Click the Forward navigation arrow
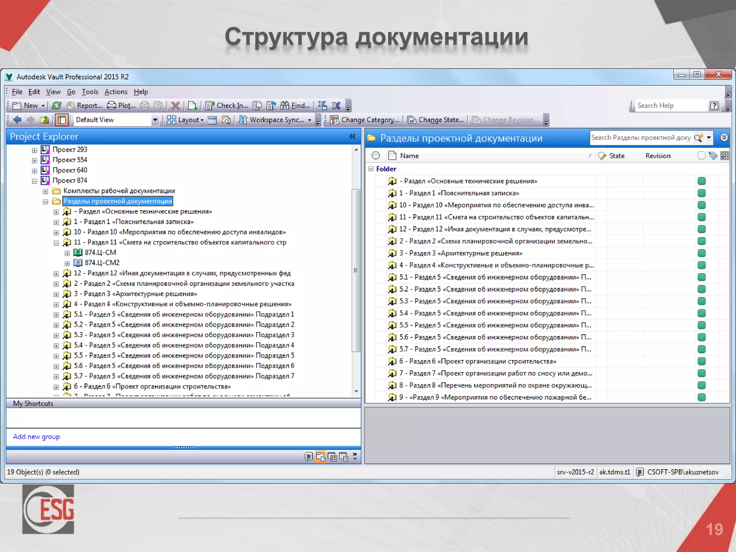 (31, 120)
